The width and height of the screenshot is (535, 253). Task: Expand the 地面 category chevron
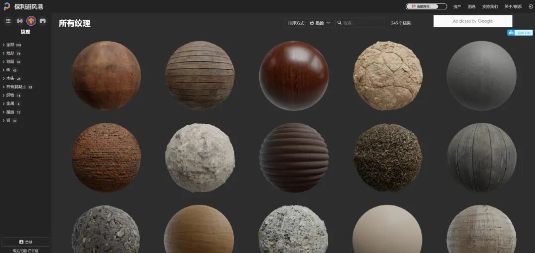(3, 62)
